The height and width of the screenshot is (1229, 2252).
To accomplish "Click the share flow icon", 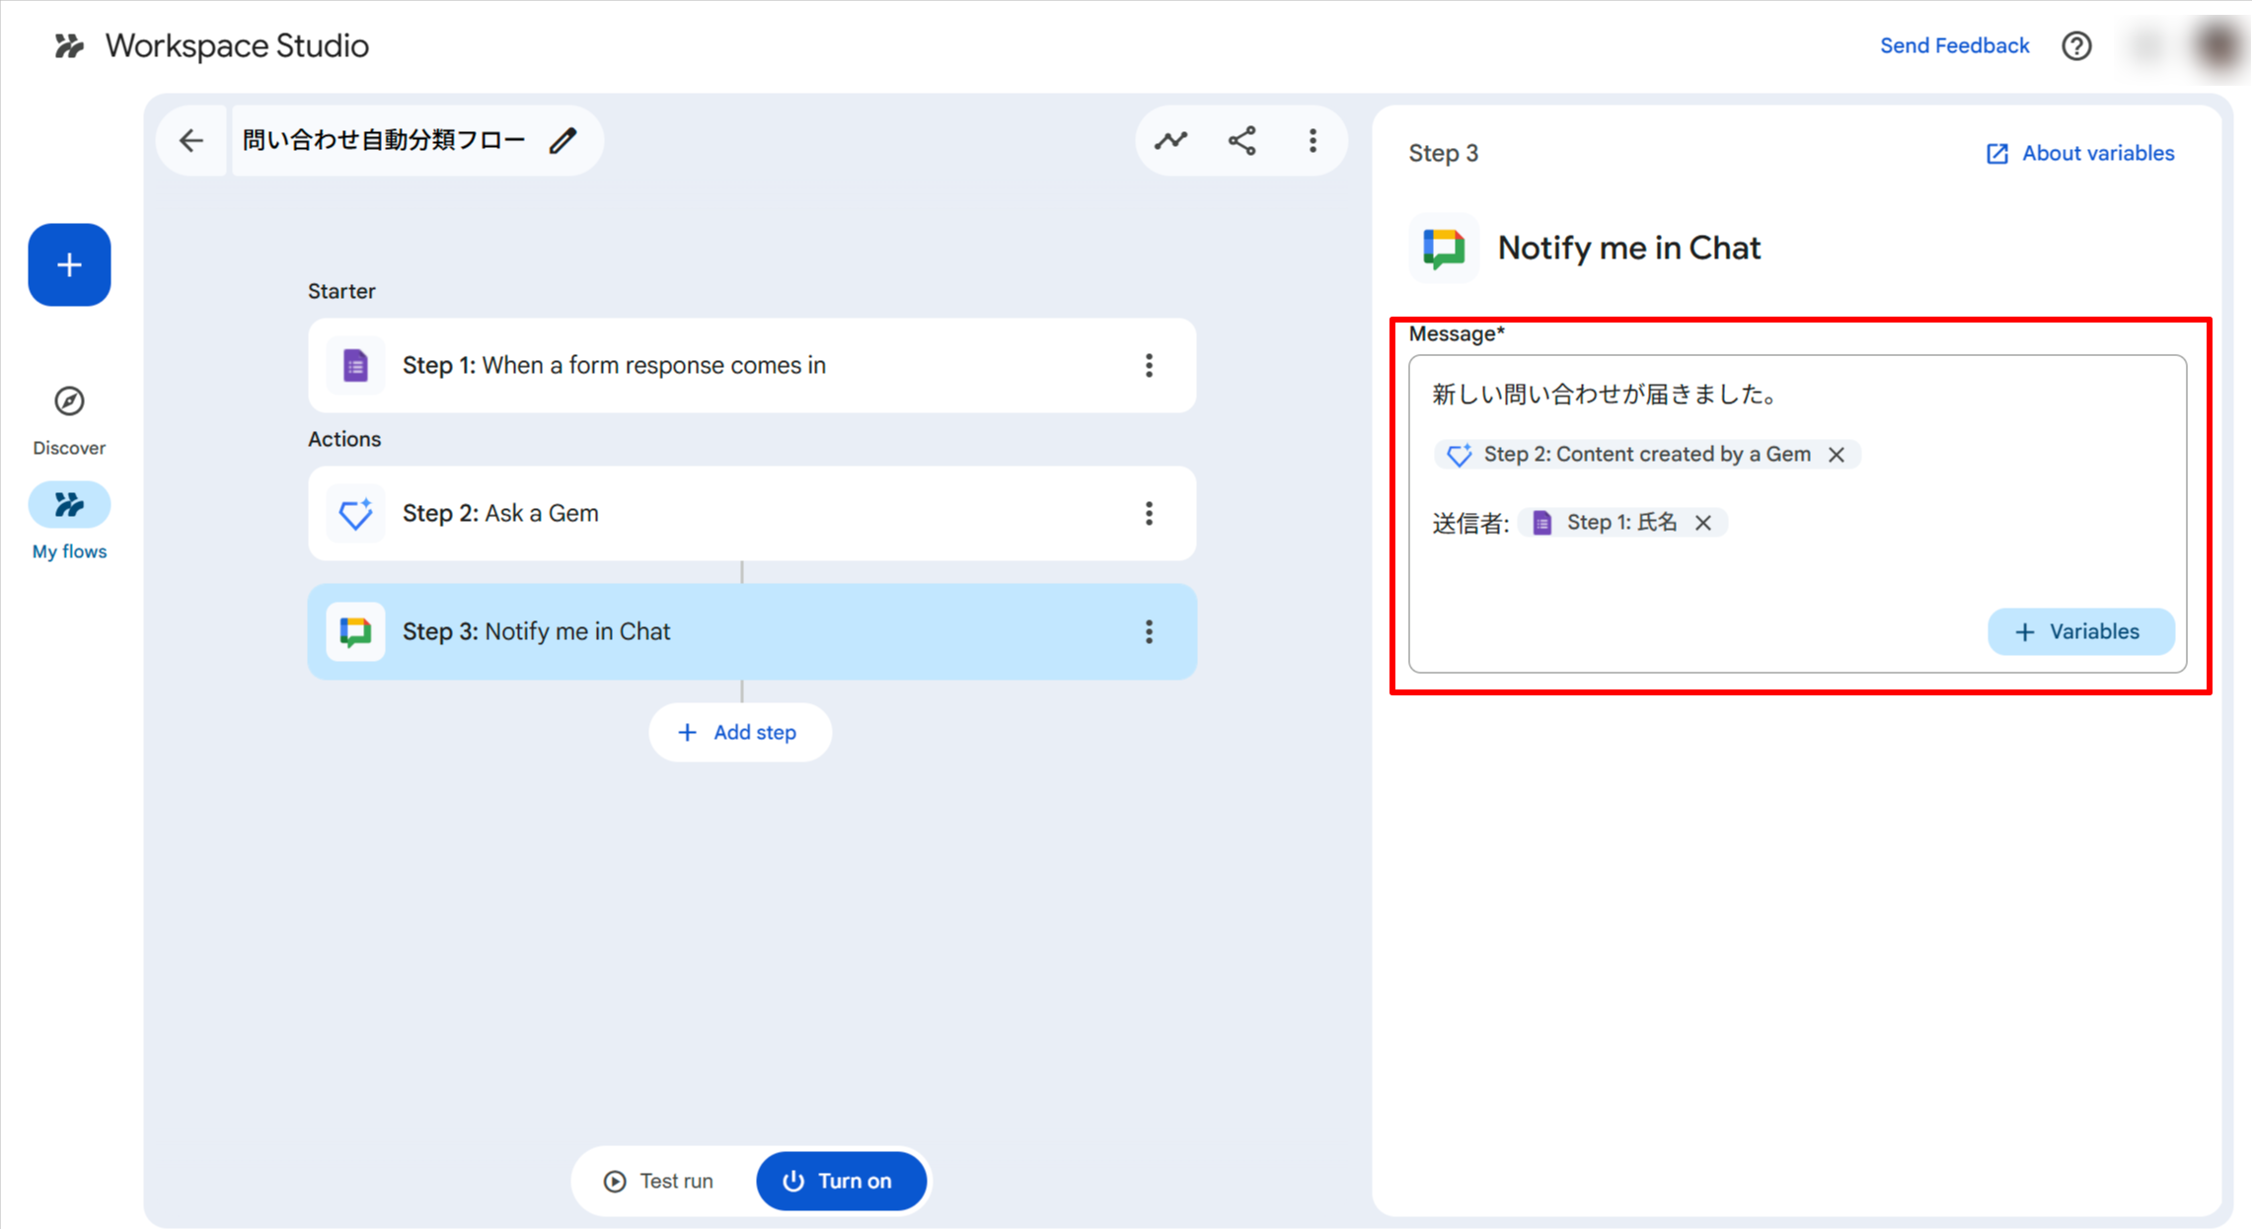I will 1242,140.
